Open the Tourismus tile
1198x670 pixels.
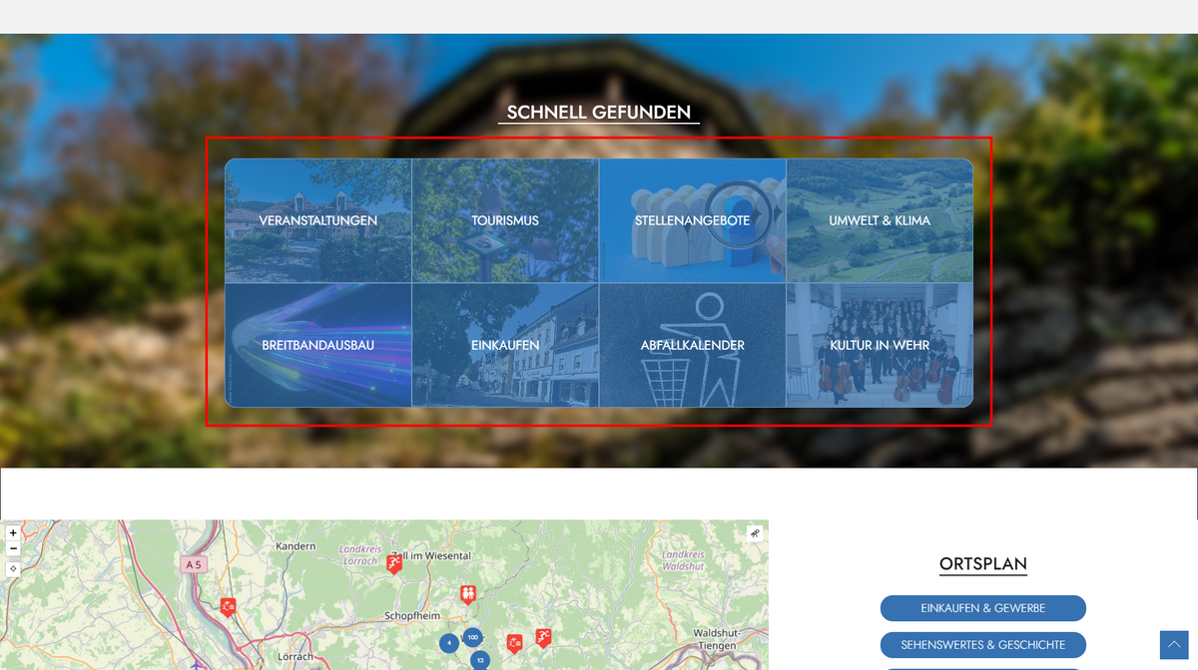[505, 220]
